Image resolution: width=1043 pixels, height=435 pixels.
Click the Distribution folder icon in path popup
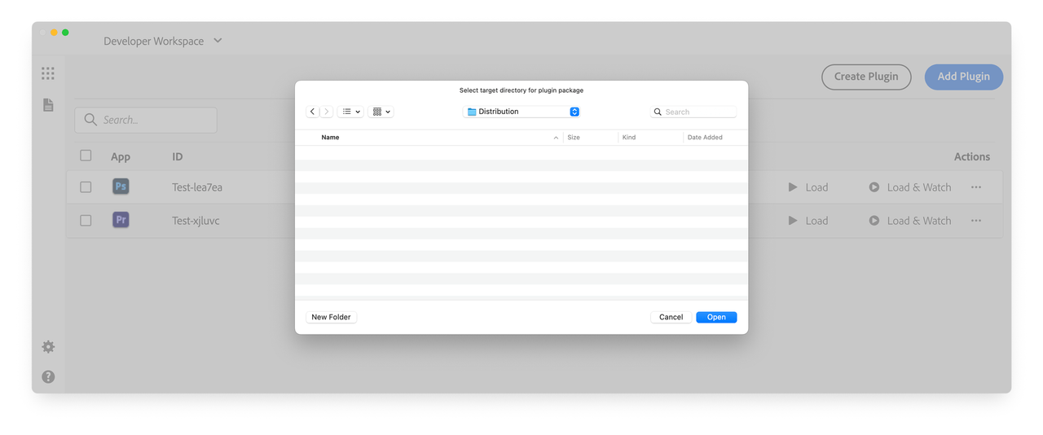(472, 112)
